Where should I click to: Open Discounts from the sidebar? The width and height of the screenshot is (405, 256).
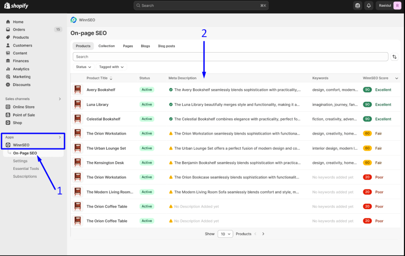pyautogui.click(x=21, y=85)
